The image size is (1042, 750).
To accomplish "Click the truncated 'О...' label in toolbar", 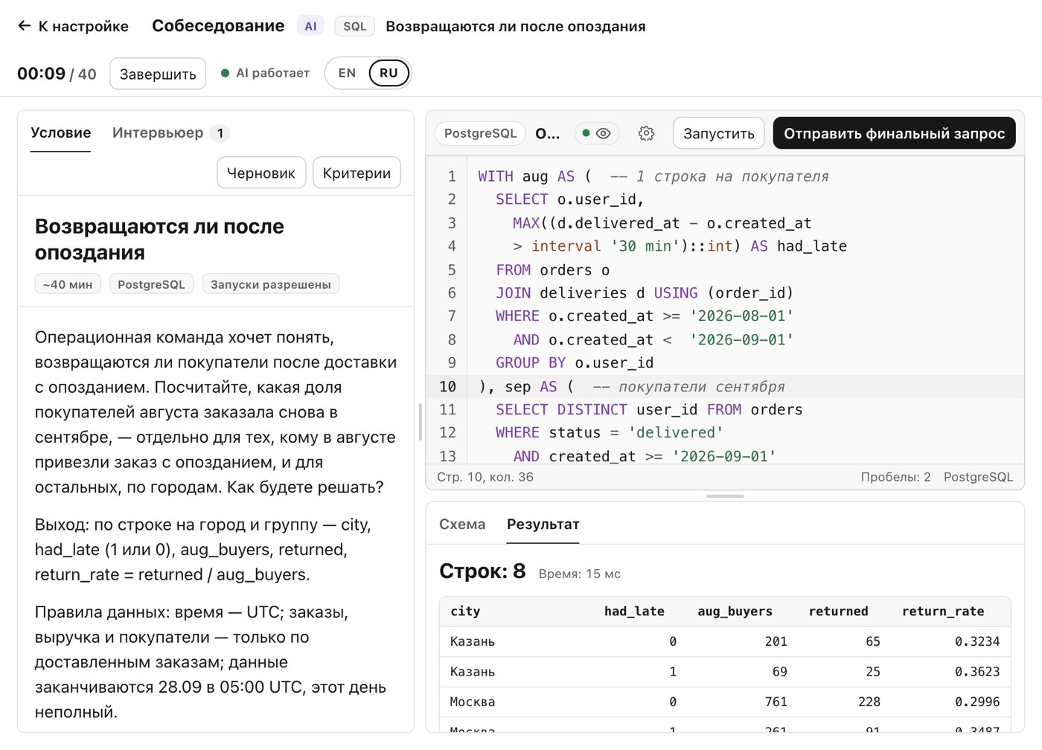I will (x=548, y=133).
